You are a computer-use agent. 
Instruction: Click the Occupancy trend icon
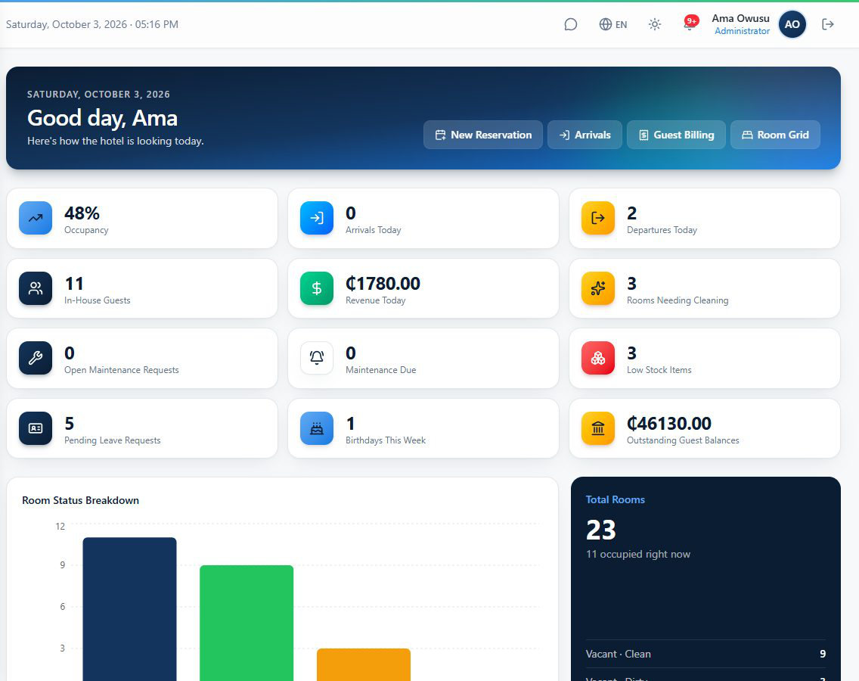click(36, 218)
